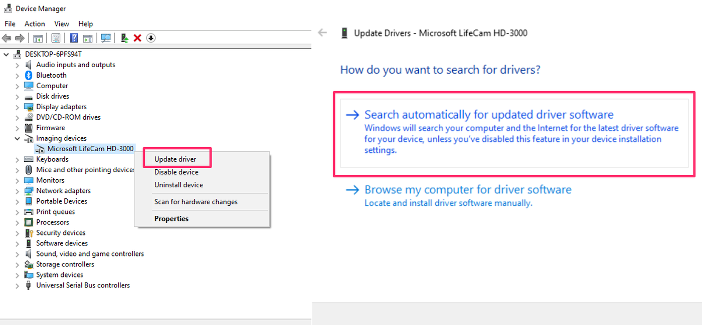
Task: Select the Update Driver Software toolbar icon
Action: point(124,38)
